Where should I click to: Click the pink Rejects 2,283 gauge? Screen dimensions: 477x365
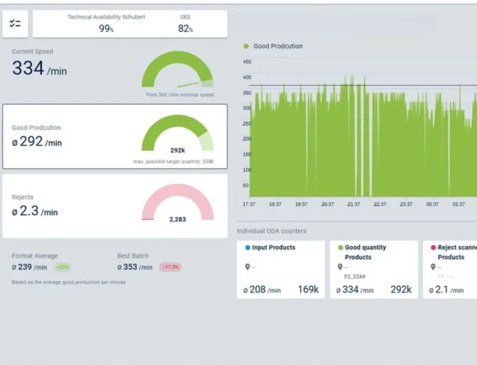(177, 202)
